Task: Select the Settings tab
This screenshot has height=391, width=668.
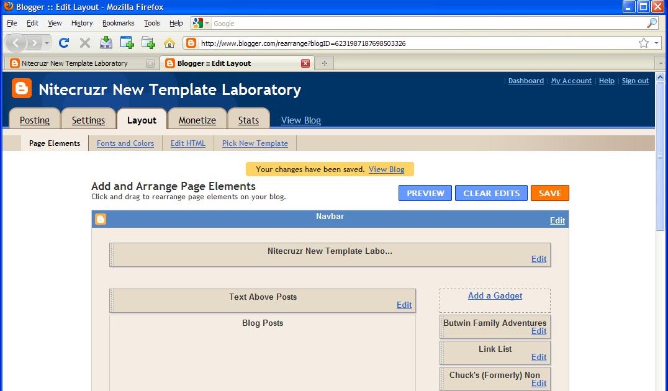Action: [88, 120]
